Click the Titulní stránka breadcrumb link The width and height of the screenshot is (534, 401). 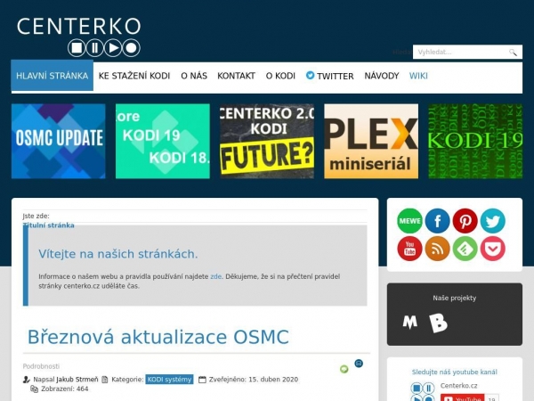coord(48,225)
